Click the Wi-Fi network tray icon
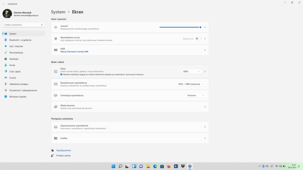 [x=276, y=166]
